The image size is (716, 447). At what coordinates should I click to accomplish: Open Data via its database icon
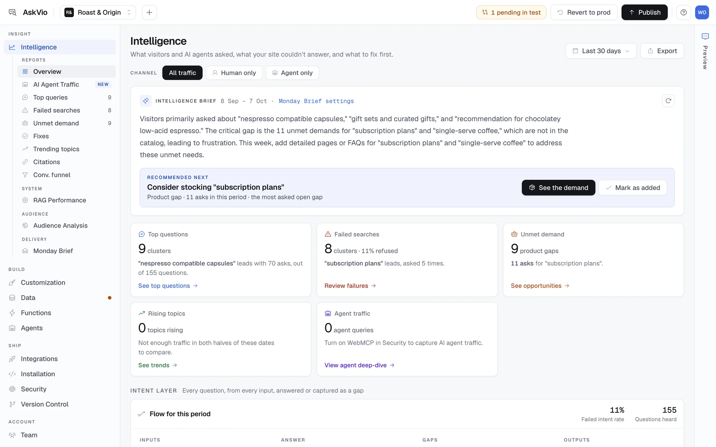[x=12, y=298]
